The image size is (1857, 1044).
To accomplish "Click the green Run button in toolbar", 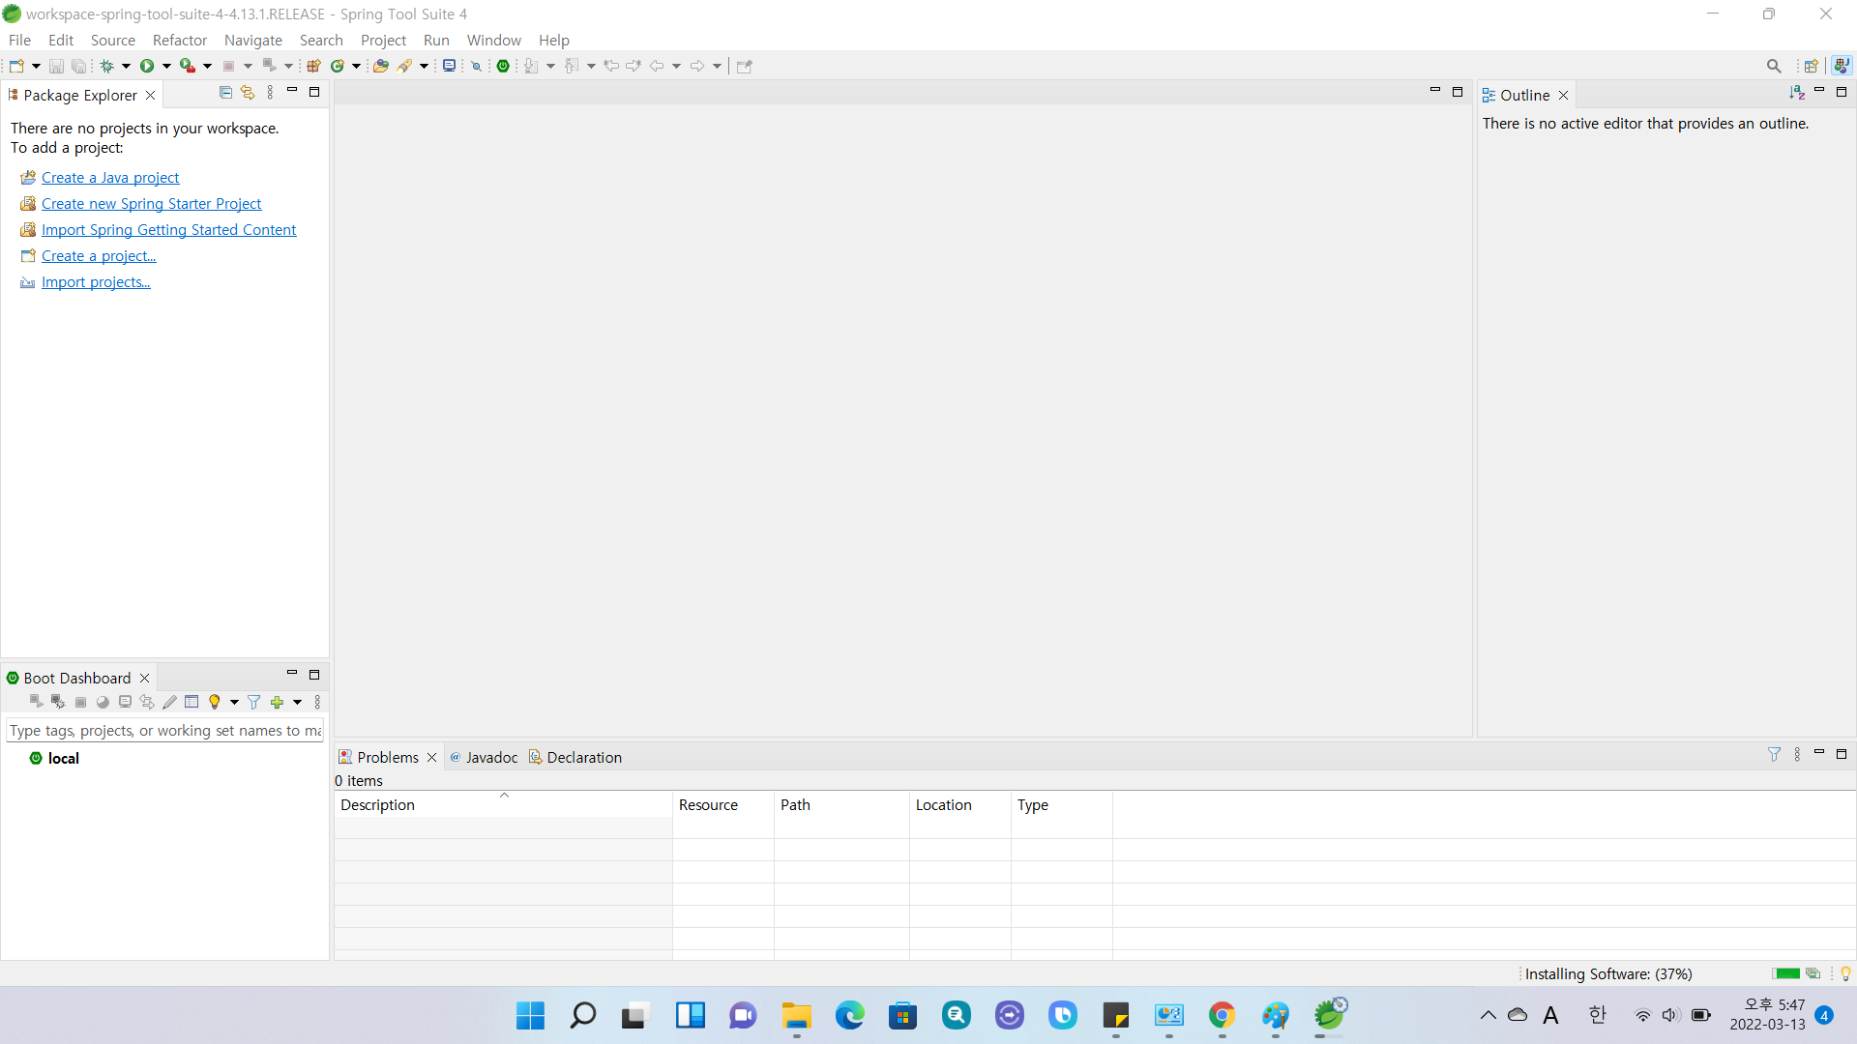I will pyautogui.click(x=147, y=66).
